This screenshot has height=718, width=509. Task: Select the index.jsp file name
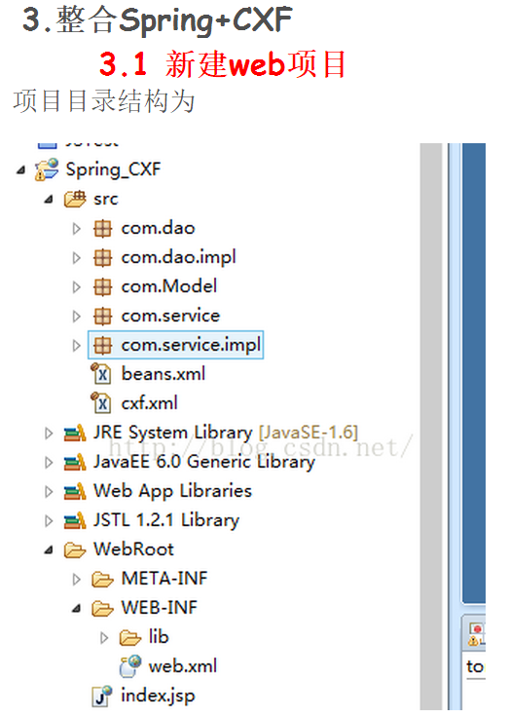pos(159,696)
